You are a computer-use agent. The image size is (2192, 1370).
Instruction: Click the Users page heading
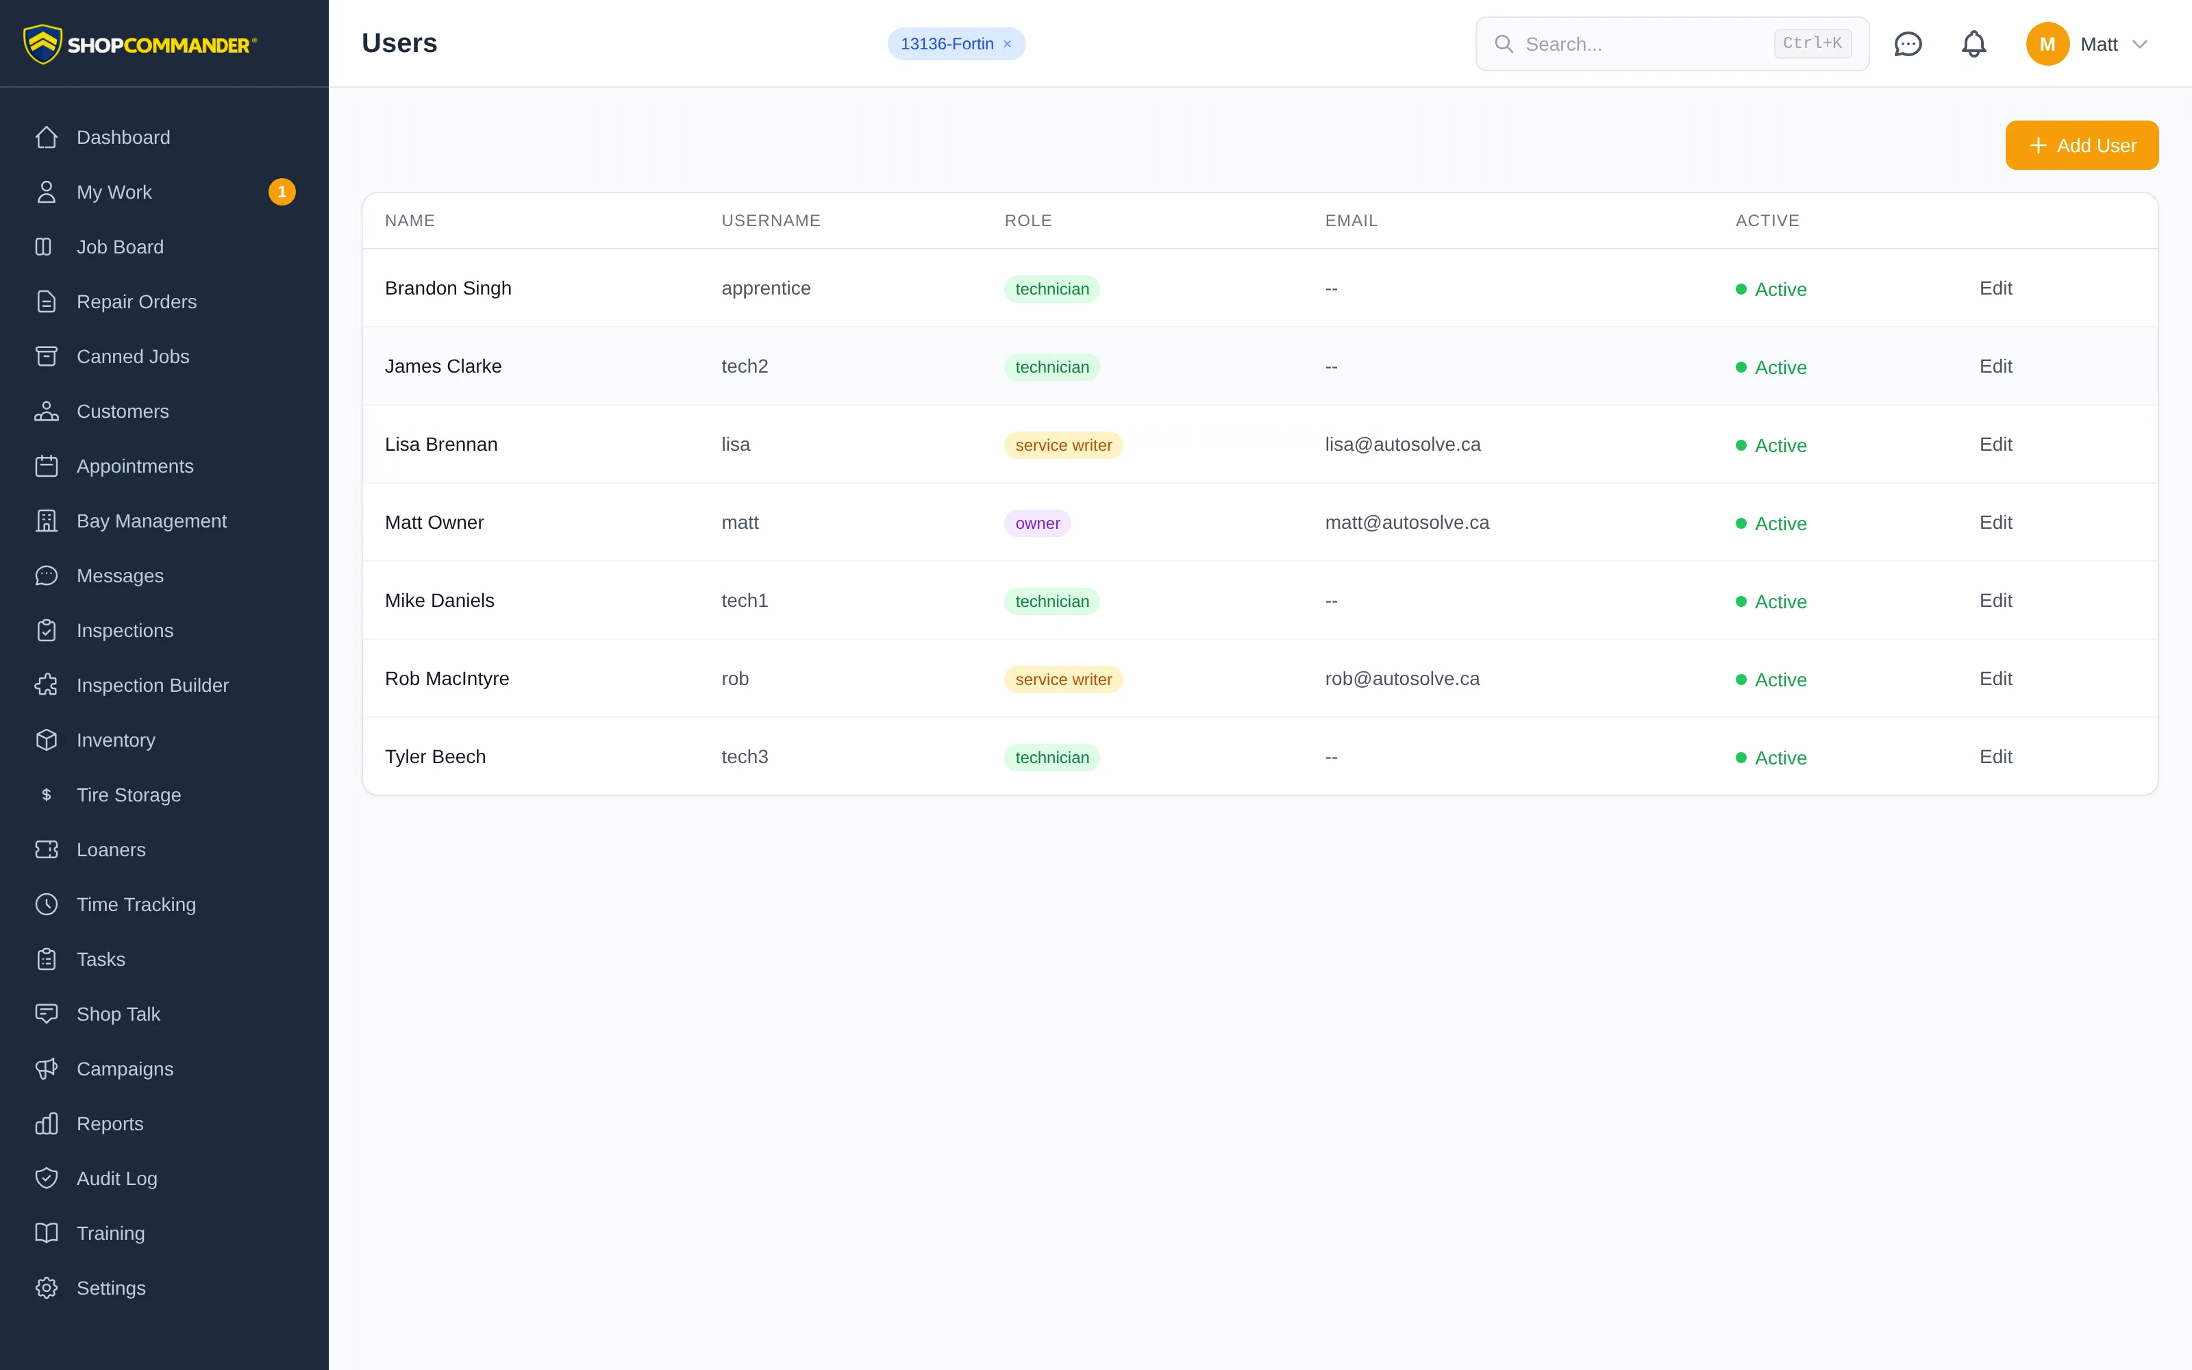pyautogui.click(x=399, y=42)
